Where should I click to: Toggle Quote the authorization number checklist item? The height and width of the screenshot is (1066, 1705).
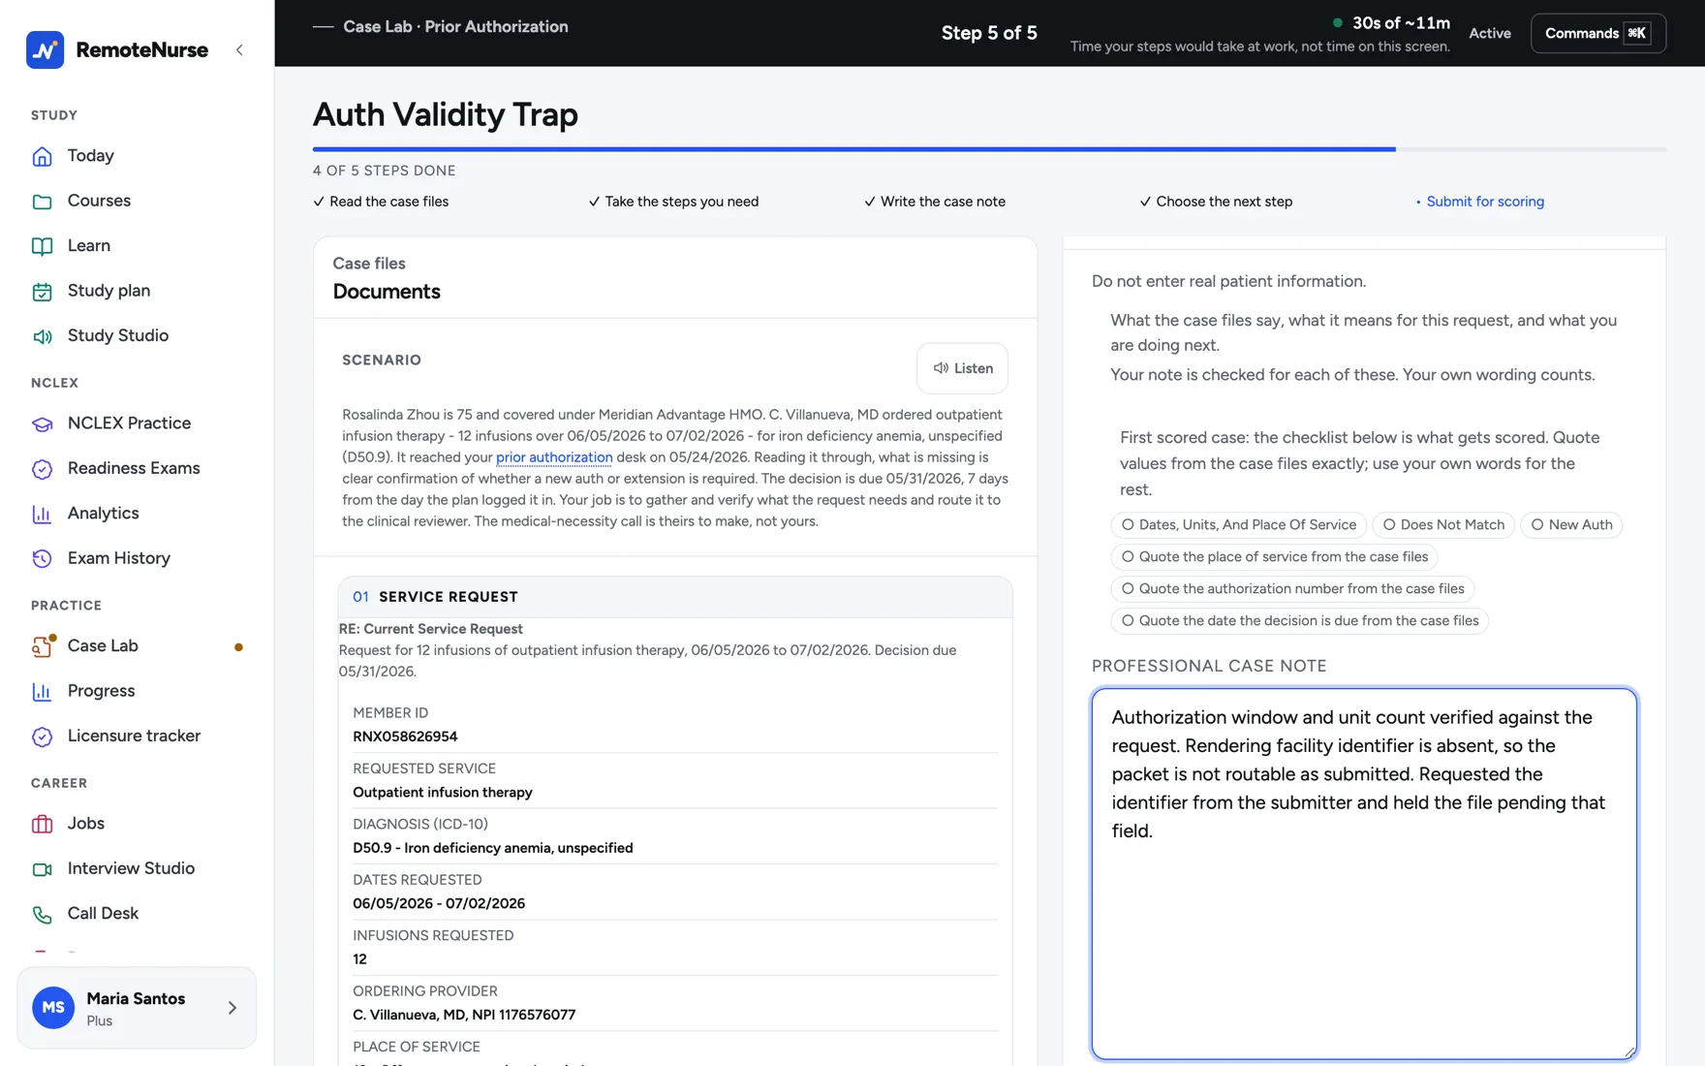(1293, 588)
